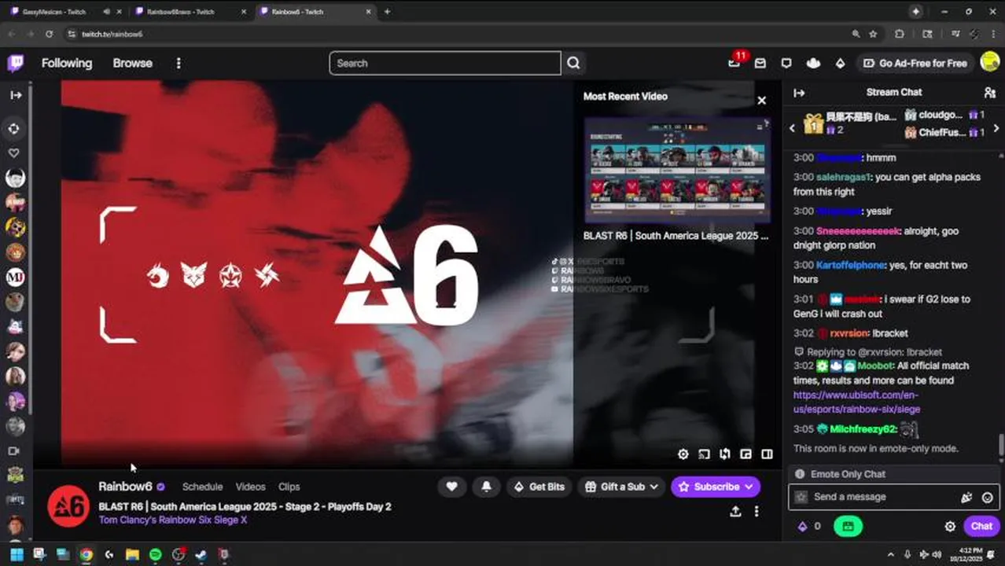Switch to the GassyMexican Twitch browser tab
This screenshot has height=566, width=1005.
tap(55, 12)
